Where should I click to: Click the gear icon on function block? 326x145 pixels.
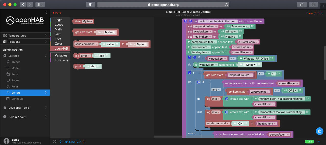pos(186,21)
